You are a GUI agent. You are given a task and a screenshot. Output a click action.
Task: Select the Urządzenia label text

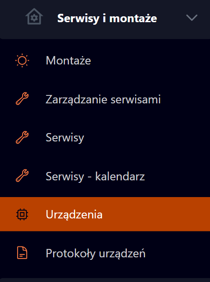pos(74,214)
